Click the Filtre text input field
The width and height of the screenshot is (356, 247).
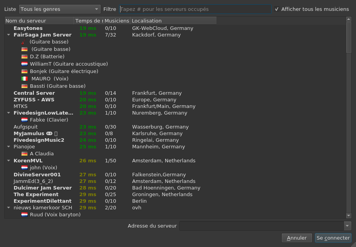pos(195,9)
